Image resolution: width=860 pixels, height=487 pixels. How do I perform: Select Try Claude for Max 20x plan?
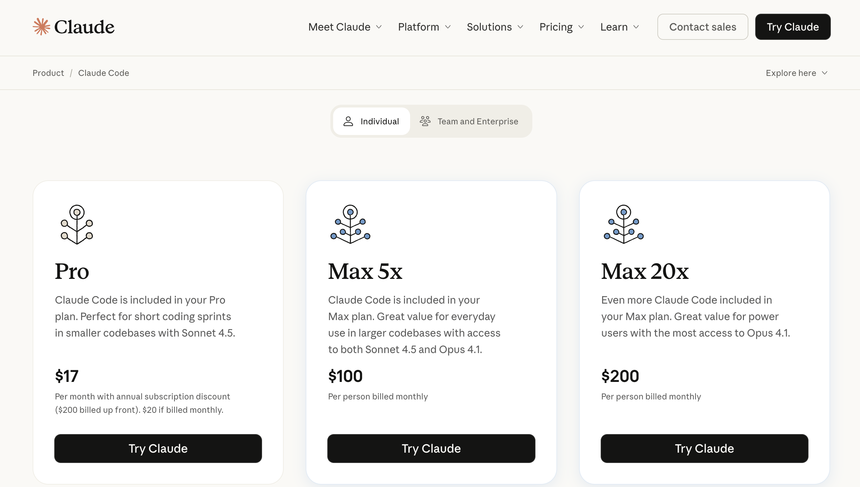coord(704,449)
